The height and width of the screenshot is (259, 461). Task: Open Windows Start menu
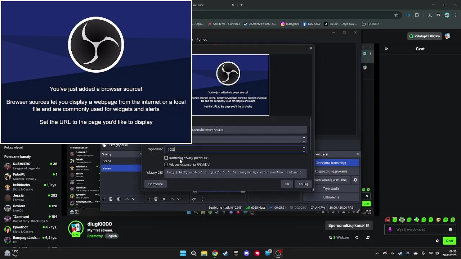click(x=183, y=253)
